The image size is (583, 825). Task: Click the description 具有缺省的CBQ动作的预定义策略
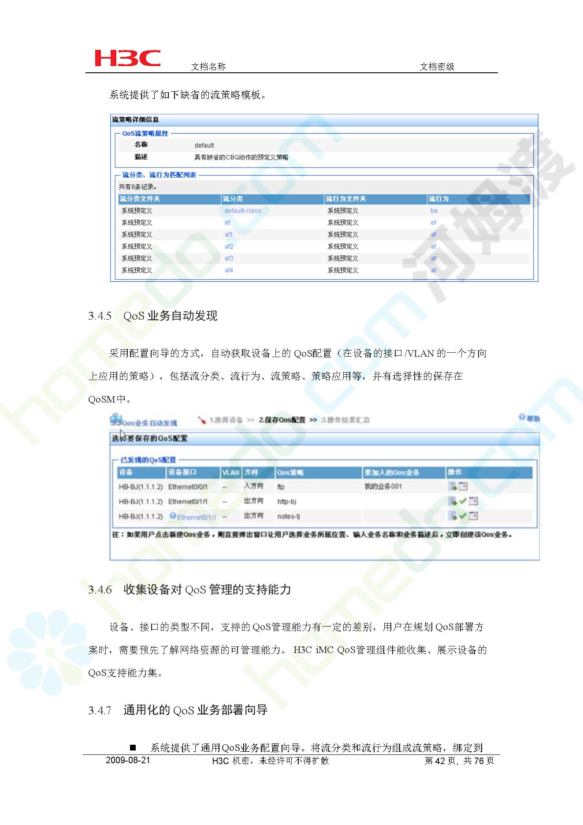tap(241, 157)
